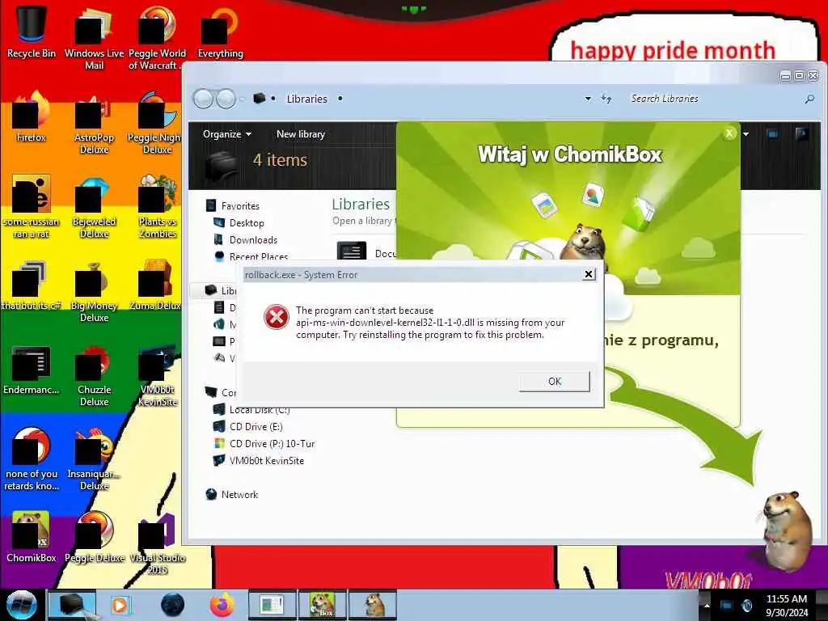Click OK in rollback.exe error dialog
828x621 pixels.
click(x=555, y=382)
